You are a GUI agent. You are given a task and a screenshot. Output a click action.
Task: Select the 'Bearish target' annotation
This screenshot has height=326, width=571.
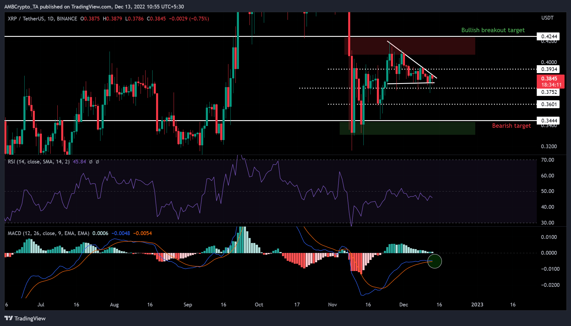pyautogui.click(x=511, y=126)
